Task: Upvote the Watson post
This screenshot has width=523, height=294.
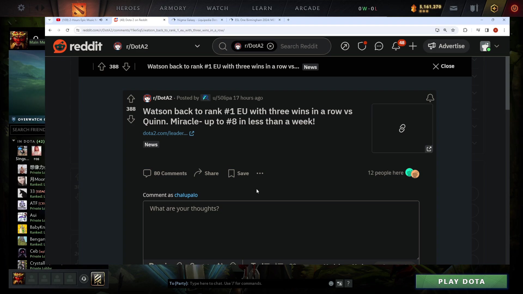Action: (x=131, y=99)
